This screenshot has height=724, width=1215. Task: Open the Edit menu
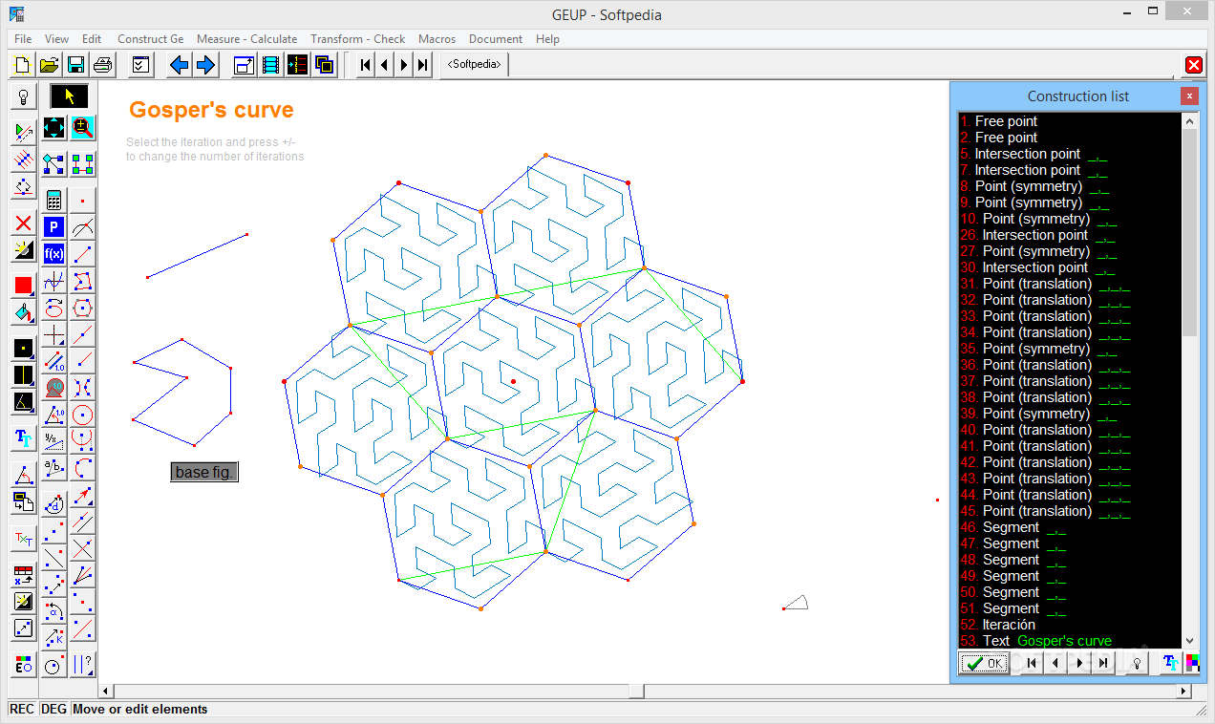point(92,39)
